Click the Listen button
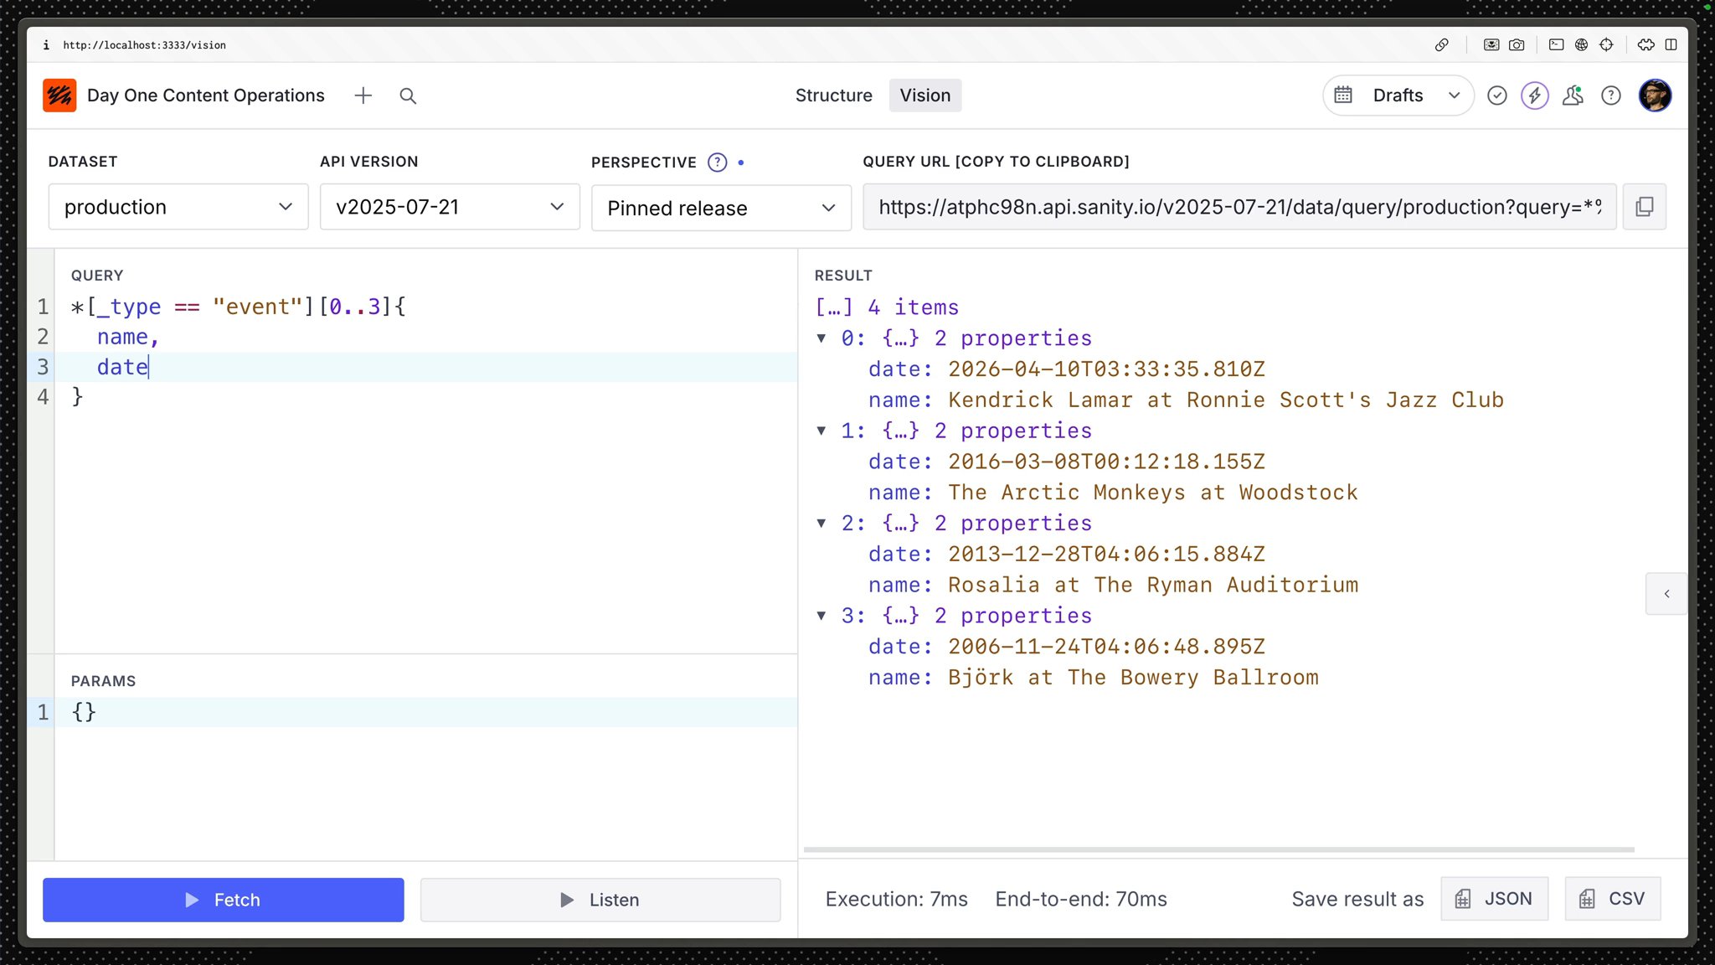This screenshot has width=1715, height=965. tap(600, 900)
